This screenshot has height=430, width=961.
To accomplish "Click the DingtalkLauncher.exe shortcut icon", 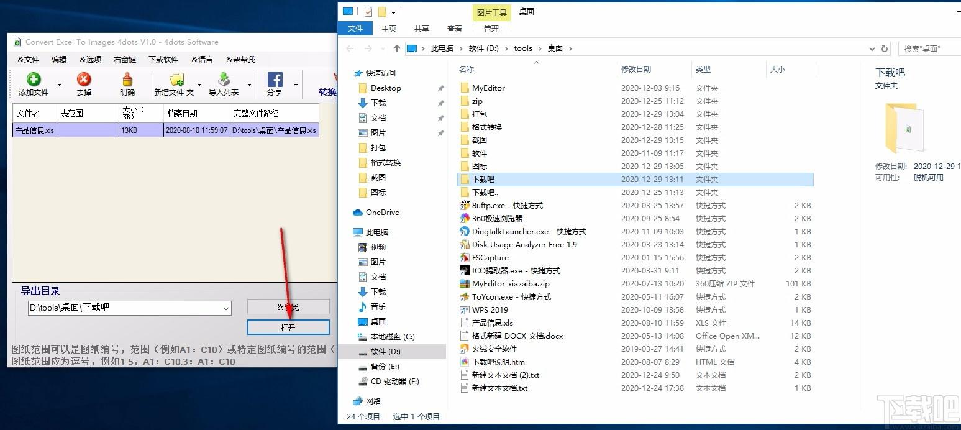I will pos(464,231).
